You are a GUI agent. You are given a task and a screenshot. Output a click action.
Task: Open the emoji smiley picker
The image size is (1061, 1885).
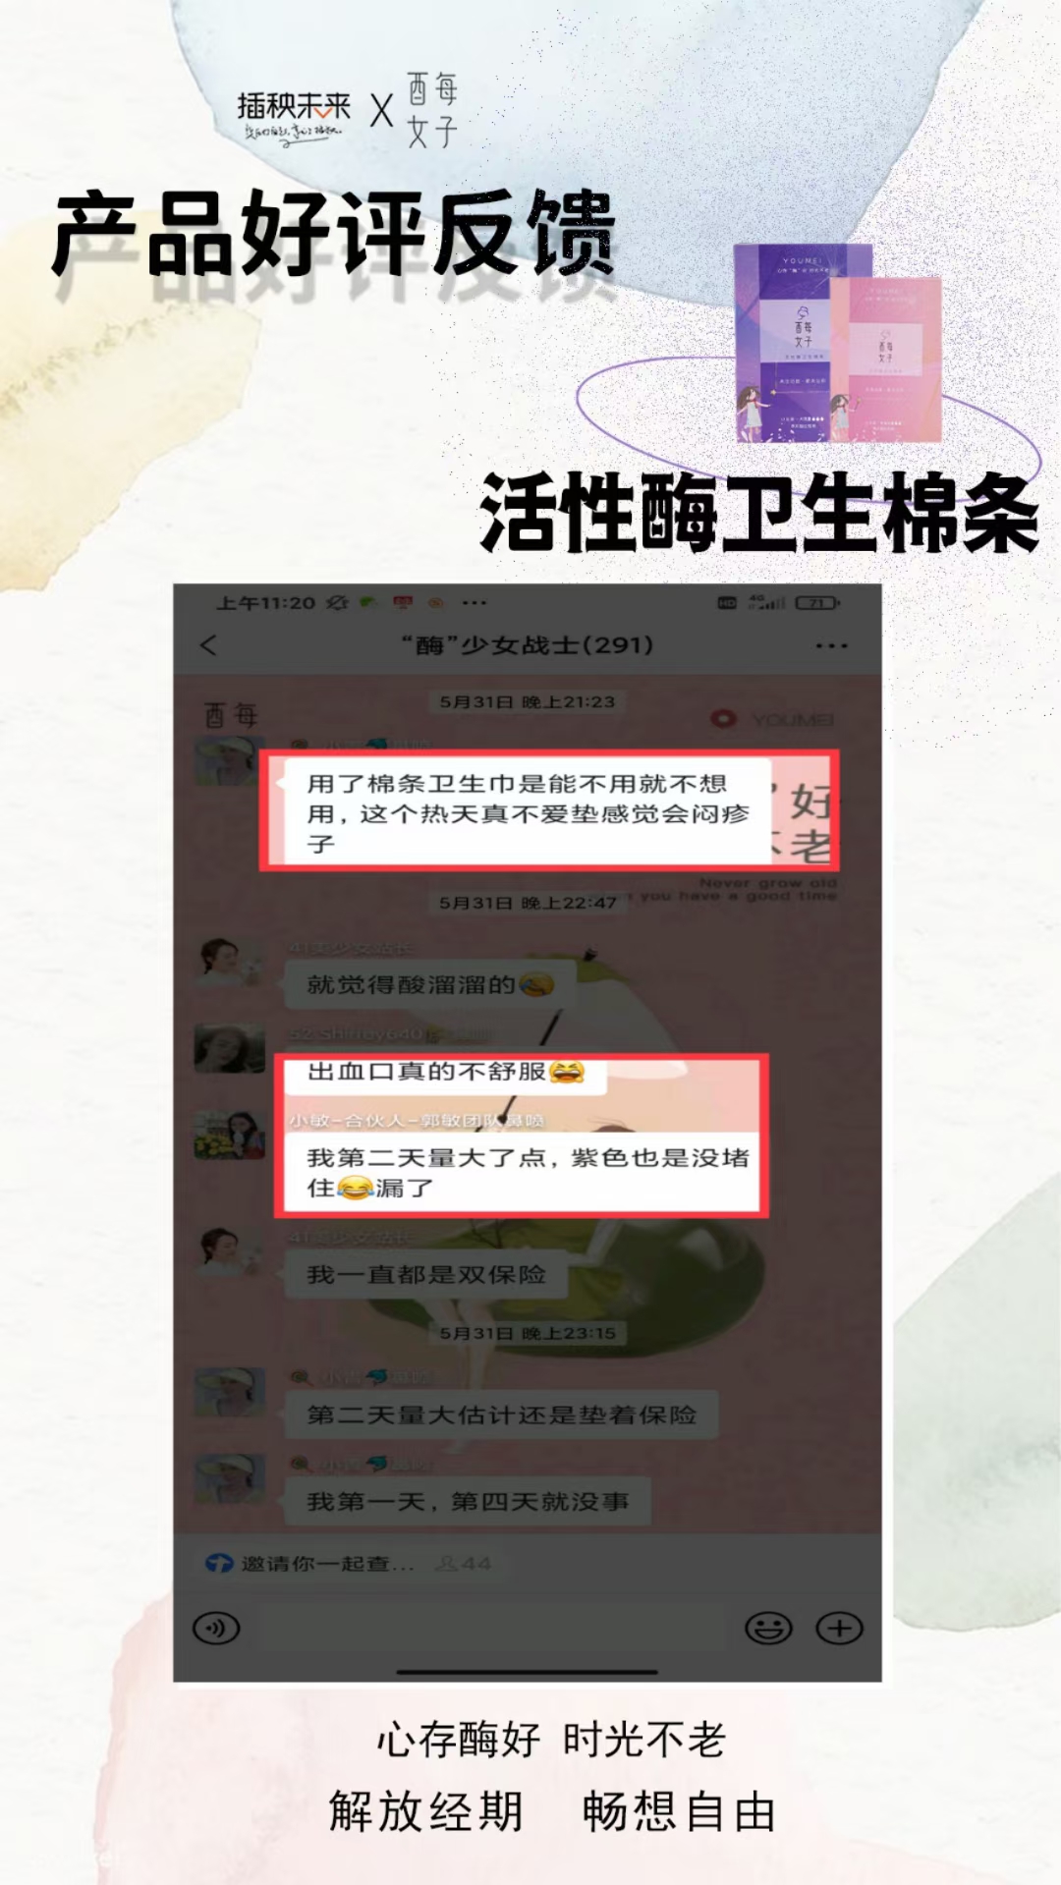768,1629
